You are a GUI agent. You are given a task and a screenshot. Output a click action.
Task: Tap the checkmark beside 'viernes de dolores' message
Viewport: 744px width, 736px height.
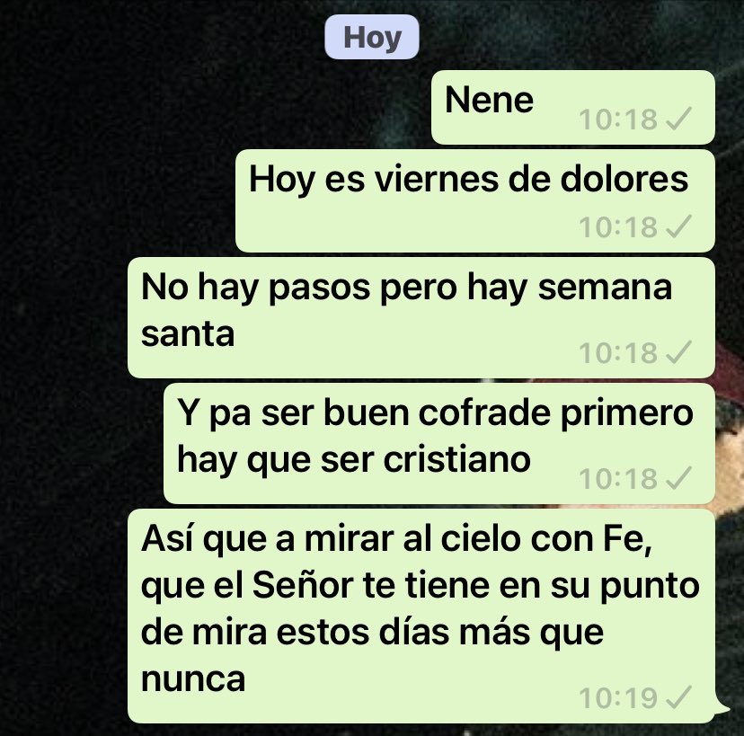pyautogui.click(x=679, y=226)
